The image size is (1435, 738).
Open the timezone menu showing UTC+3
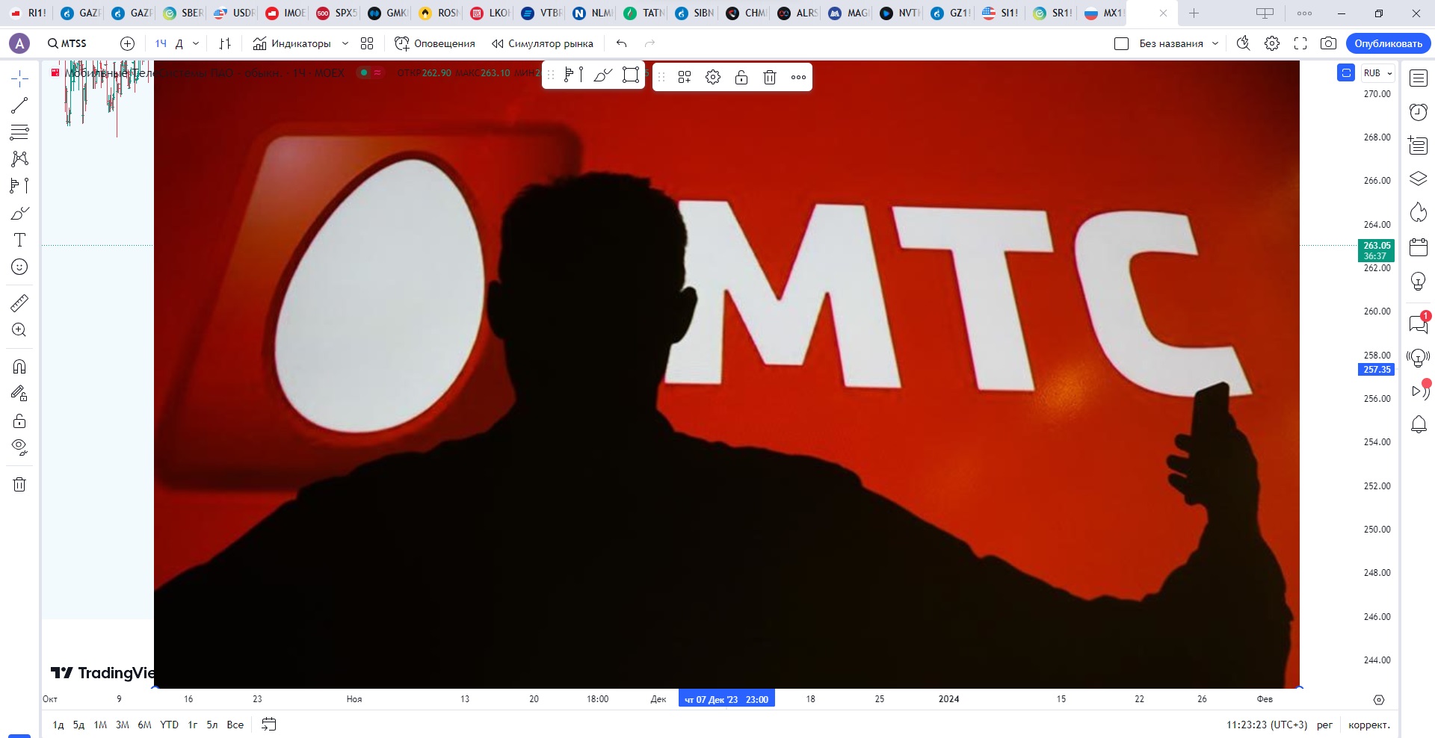1267,725
